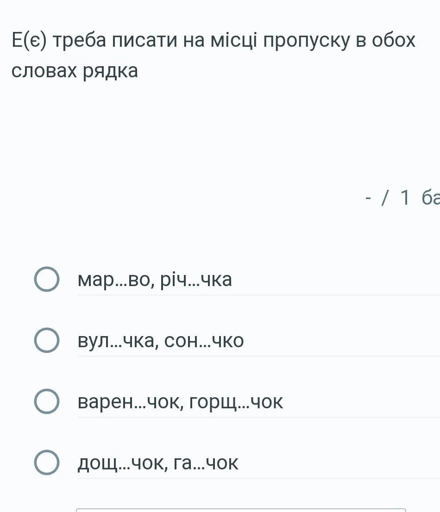Click the cut-off ба points label
440x512 pixels.
coord(431,198)
